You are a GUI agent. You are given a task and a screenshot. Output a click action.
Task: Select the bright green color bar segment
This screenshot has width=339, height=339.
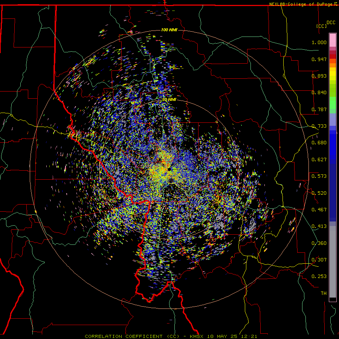click(333, 103)
